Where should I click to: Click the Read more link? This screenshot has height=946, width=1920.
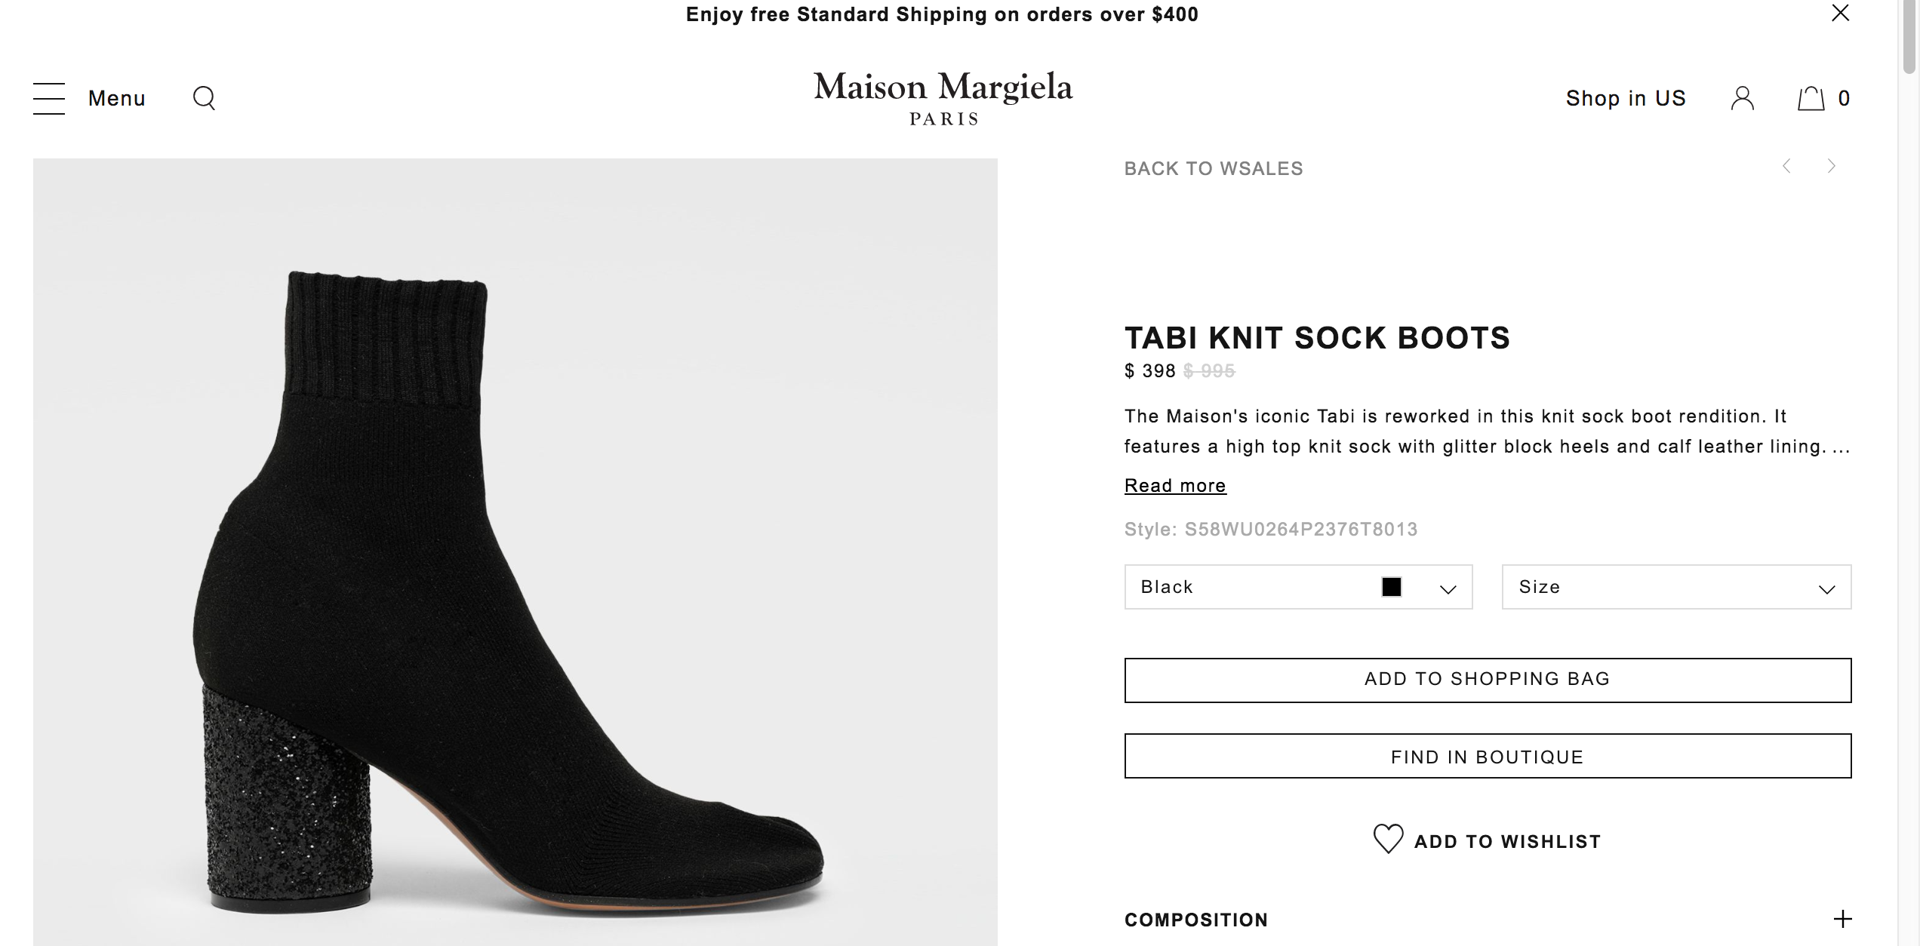click(1175, 486)
